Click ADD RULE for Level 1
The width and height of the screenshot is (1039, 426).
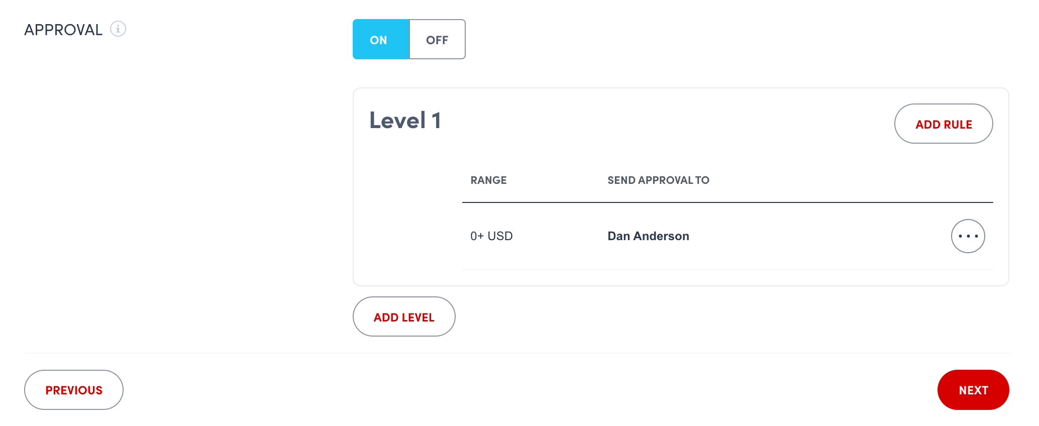[943, 124]
